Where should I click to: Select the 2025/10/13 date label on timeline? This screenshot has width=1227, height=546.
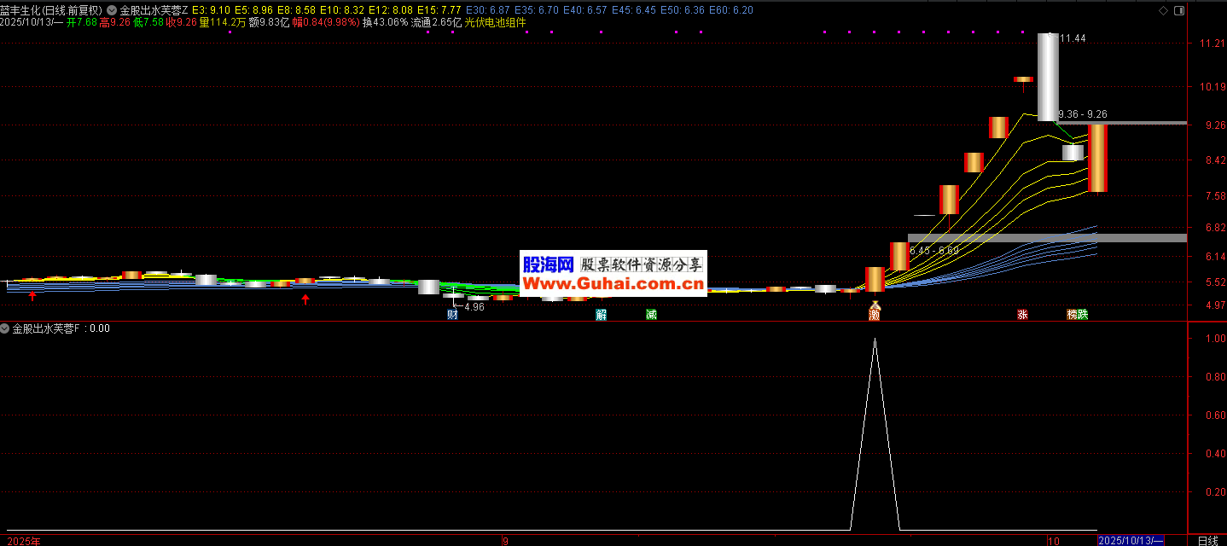coord(1130,540)
